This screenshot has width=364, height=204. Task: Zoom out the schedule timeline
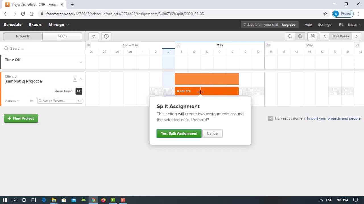290,36
